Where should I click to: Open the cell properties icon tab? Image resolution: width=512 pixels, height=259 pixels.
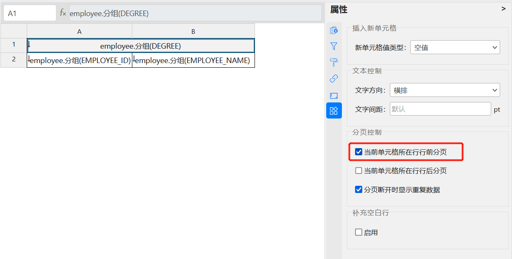point(334,30)
